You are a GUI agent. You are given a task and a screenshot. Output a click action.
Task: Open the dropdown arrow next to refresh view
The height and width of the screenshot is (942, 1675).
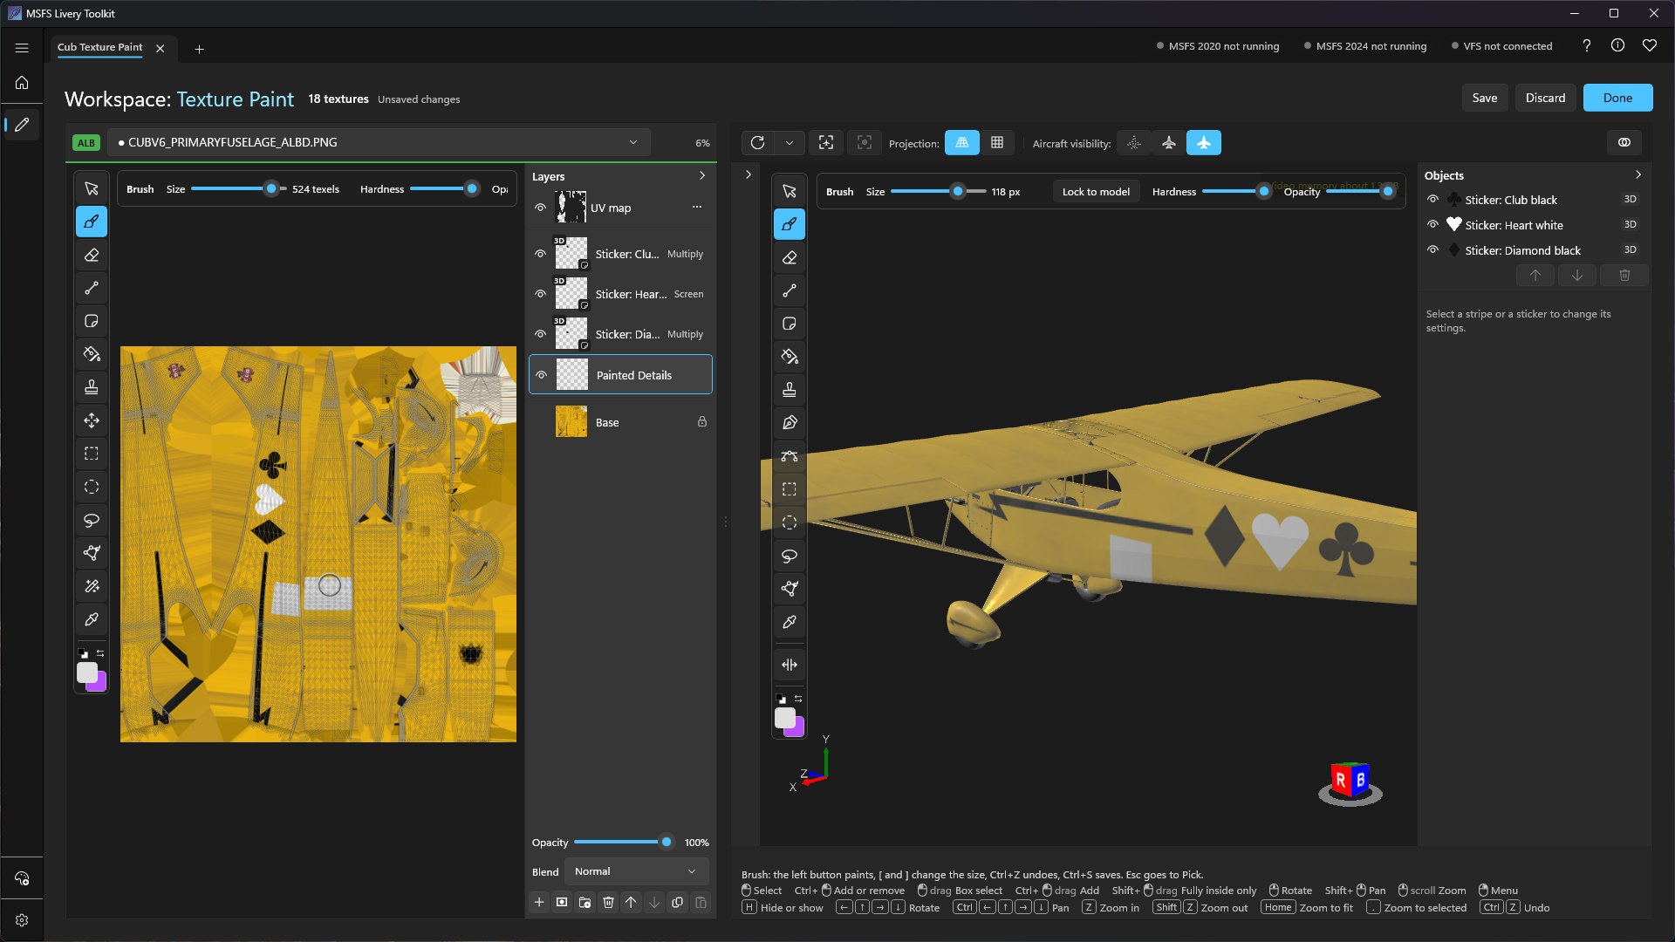pyautogui.click(x=790, y=143)
